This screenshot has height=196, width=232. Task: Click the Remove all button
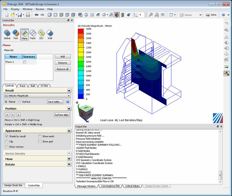tap(63, 69)
